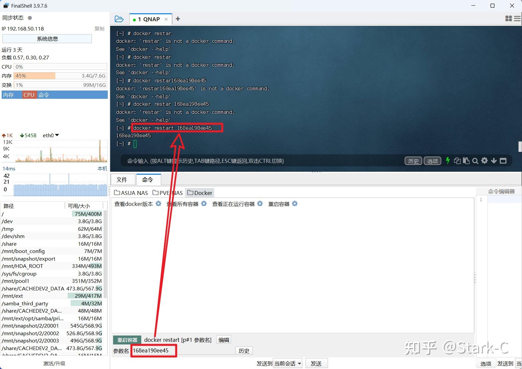Click the down-arrow icon in terminal toolbar
This screenshot has width=522, height=369.
[x=494, y=161]
